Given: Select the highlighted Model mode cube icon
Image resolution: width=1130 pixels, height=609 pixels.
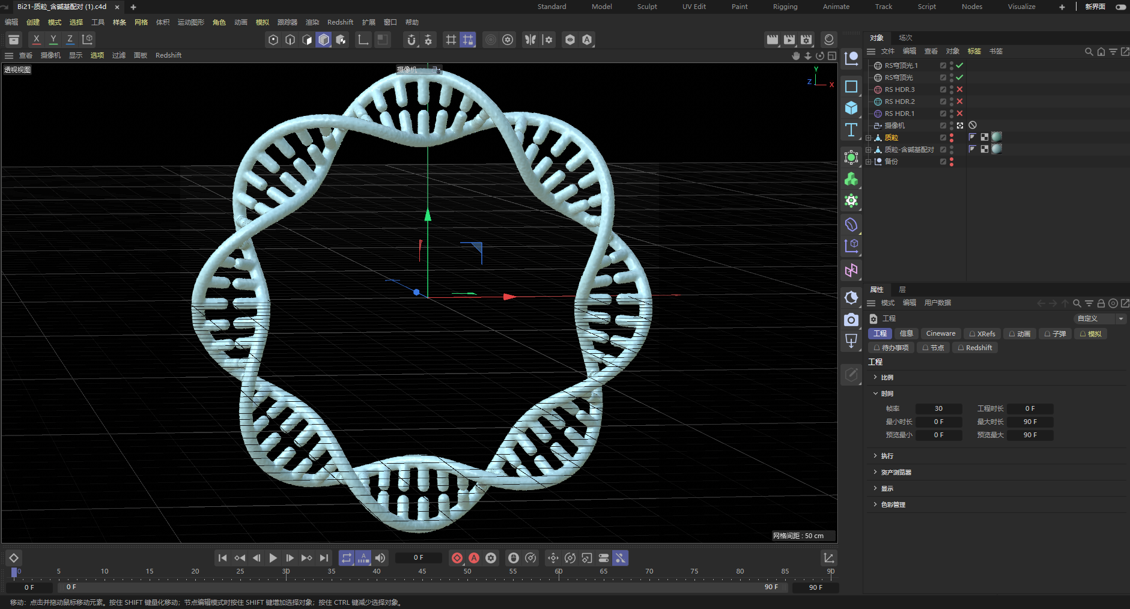Looking at the screenshot, I should click(324, 40).
